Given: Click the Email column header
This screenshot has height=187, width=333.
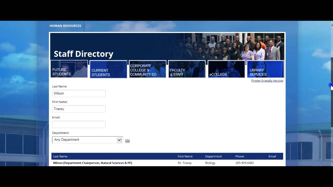Looking at the screenshot, I should 272,156.
